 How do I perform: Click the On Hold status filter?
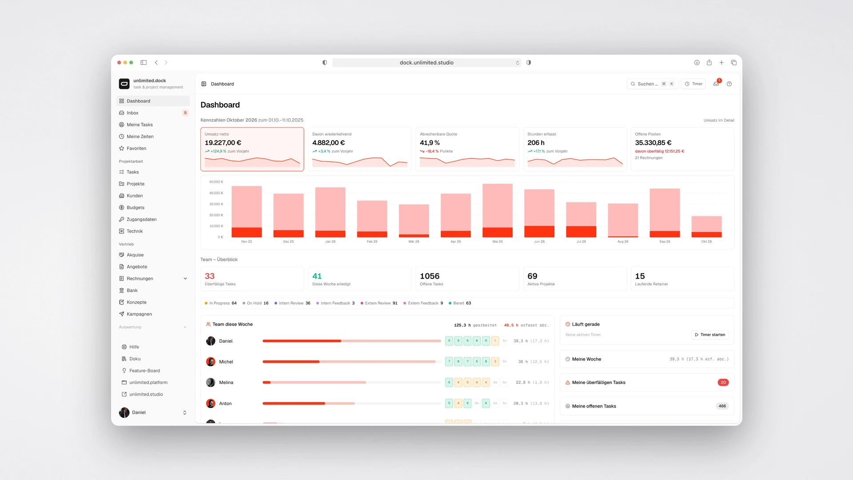[x=255, y=303]
